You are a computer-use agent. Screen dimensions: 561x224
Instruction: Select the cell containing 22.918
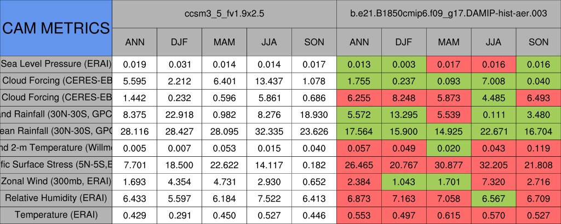[x=179, y=114]
